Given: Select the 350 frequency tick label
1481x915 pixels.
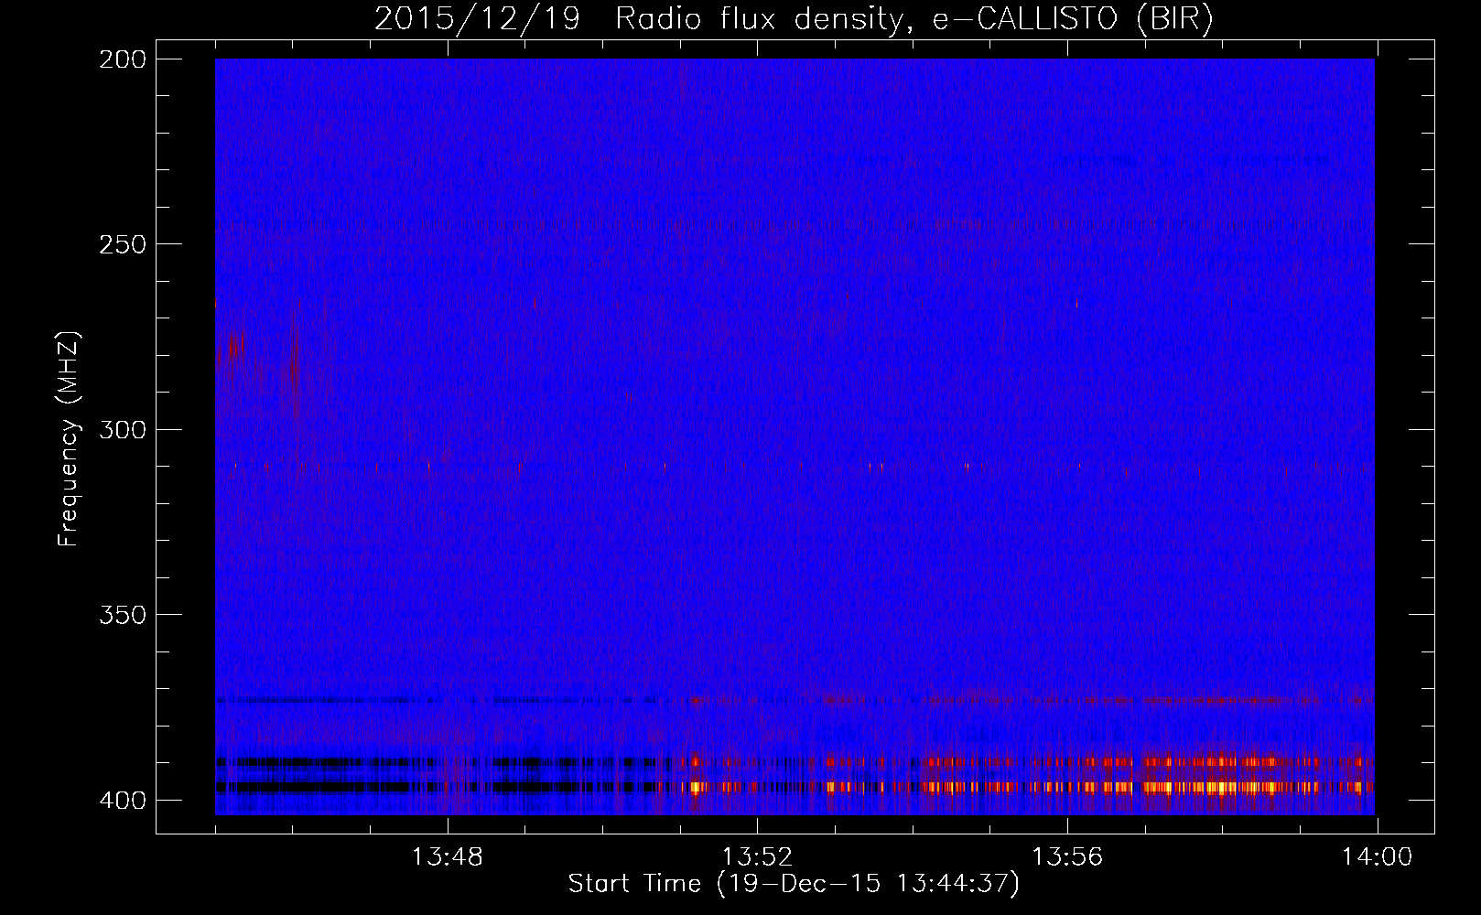Looking at the screenshot, I should (x=123, y=614).
